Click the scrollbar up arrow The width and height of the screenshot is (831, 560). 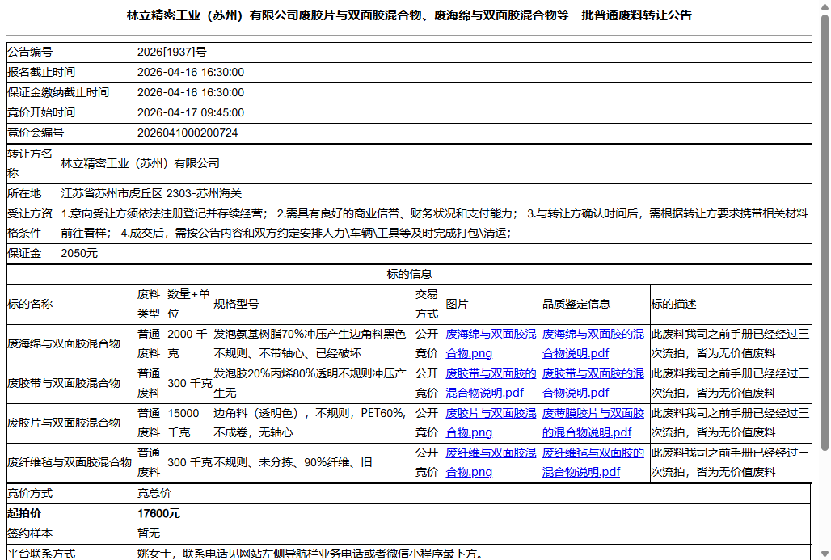pyautogui.click(x=825, y=6)
